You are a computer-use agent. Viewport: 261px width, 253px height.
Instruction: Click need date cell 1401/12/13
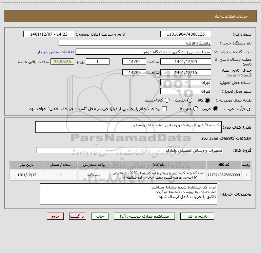click(27, 175)
